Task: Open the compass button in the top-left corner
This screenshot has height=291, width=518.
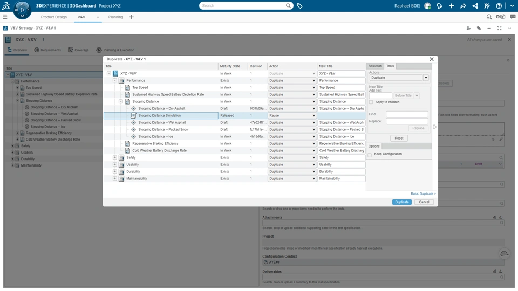Action: pos(22,10)
